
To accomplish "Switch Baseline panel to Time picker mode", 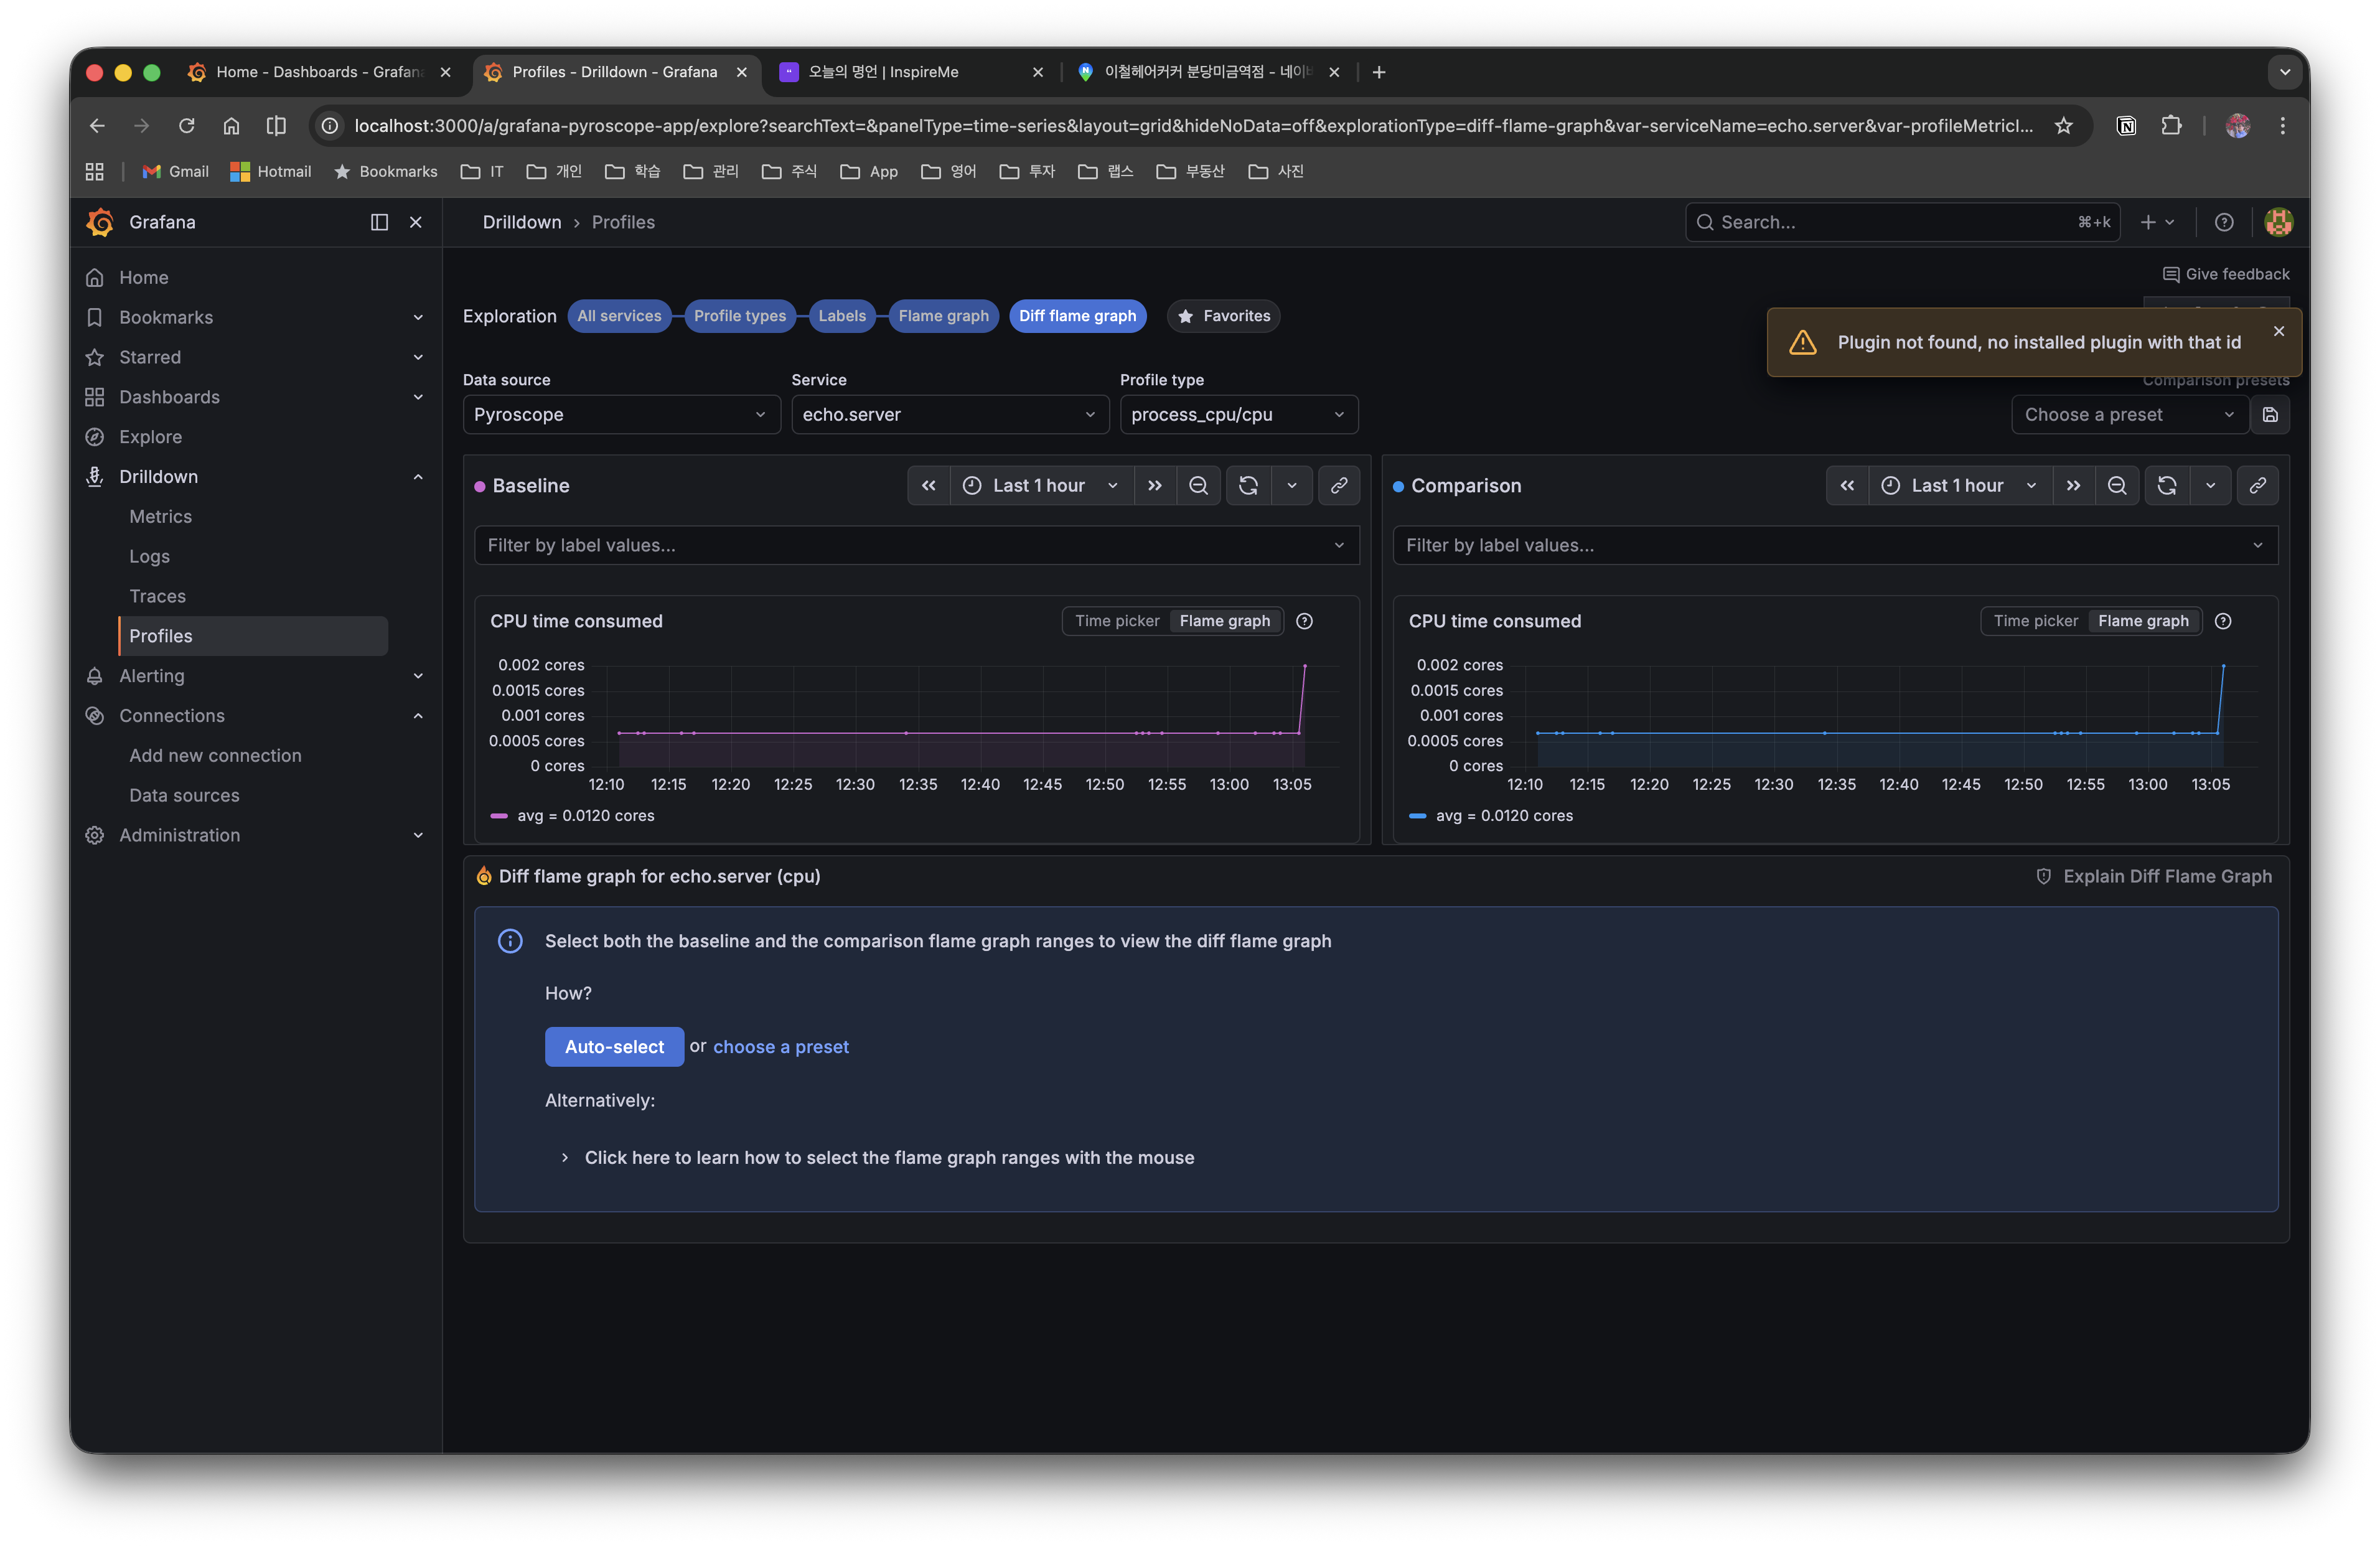I will [1116, 621].
